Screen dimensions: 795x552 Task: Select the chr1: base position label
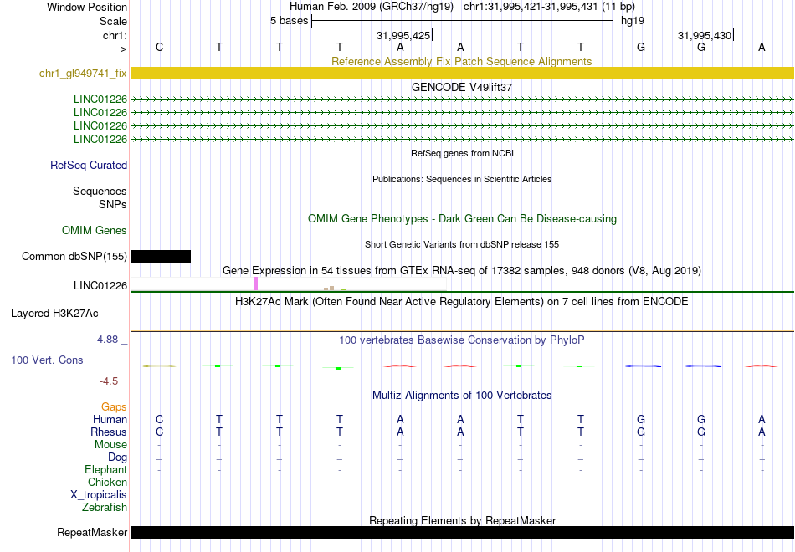(115, 35)
